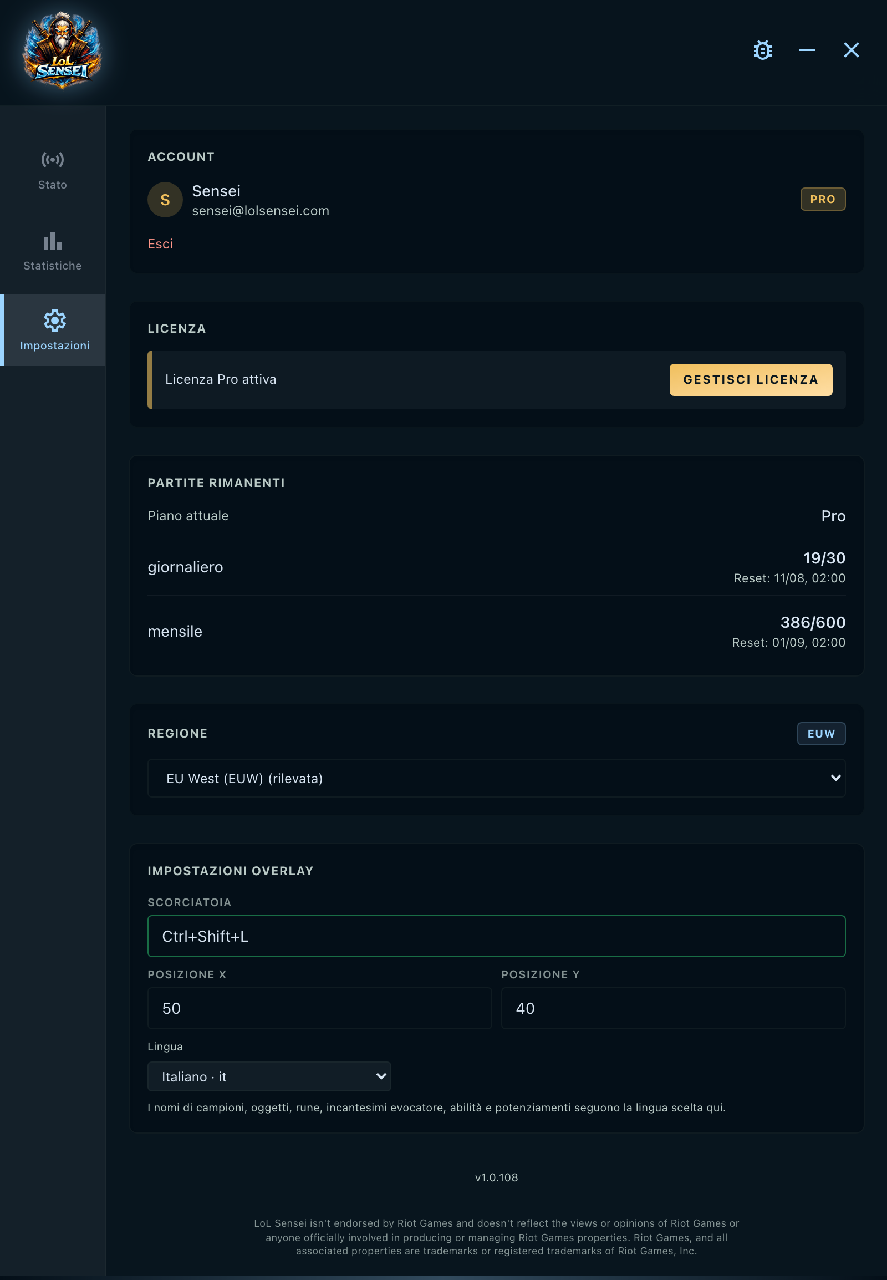This screenshot has height=1280, width=887.
Task: Open the Lingua language dropdown
Action: 269,1076
